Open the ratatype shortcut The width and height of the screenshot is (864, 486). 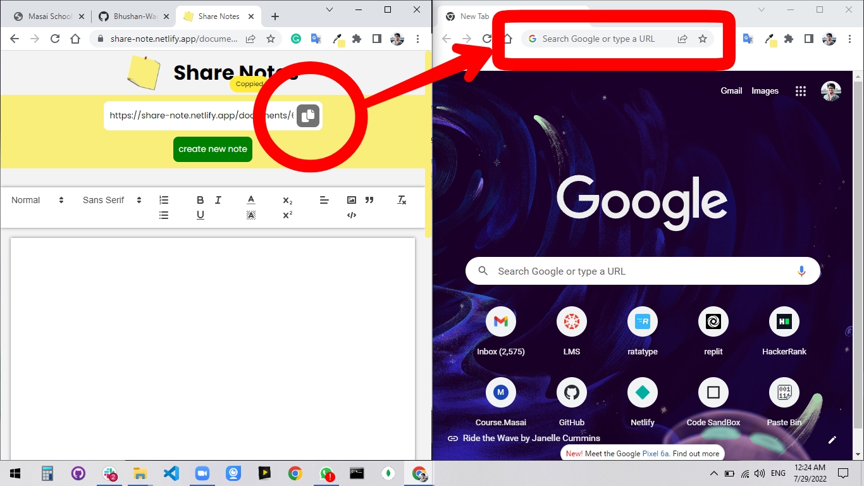point(643,333)
